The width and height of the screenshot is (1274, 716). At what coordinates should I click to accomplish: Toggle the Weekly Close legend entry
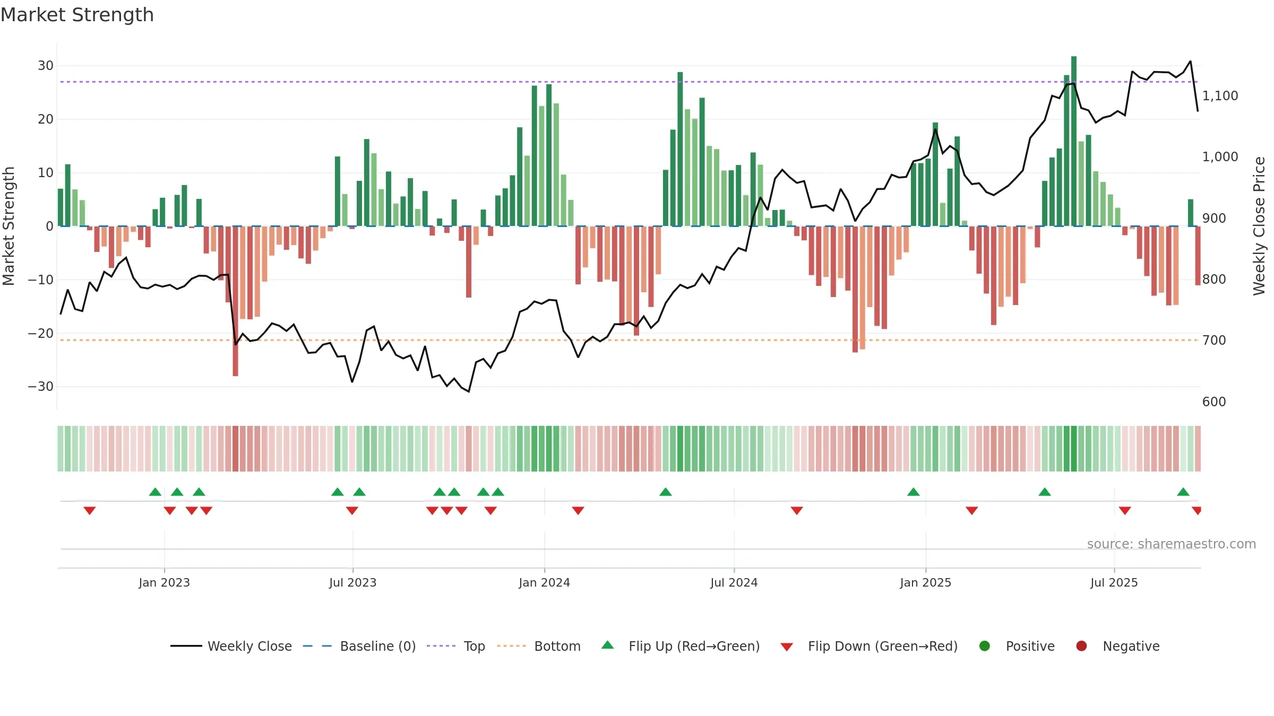coord(231,646)
